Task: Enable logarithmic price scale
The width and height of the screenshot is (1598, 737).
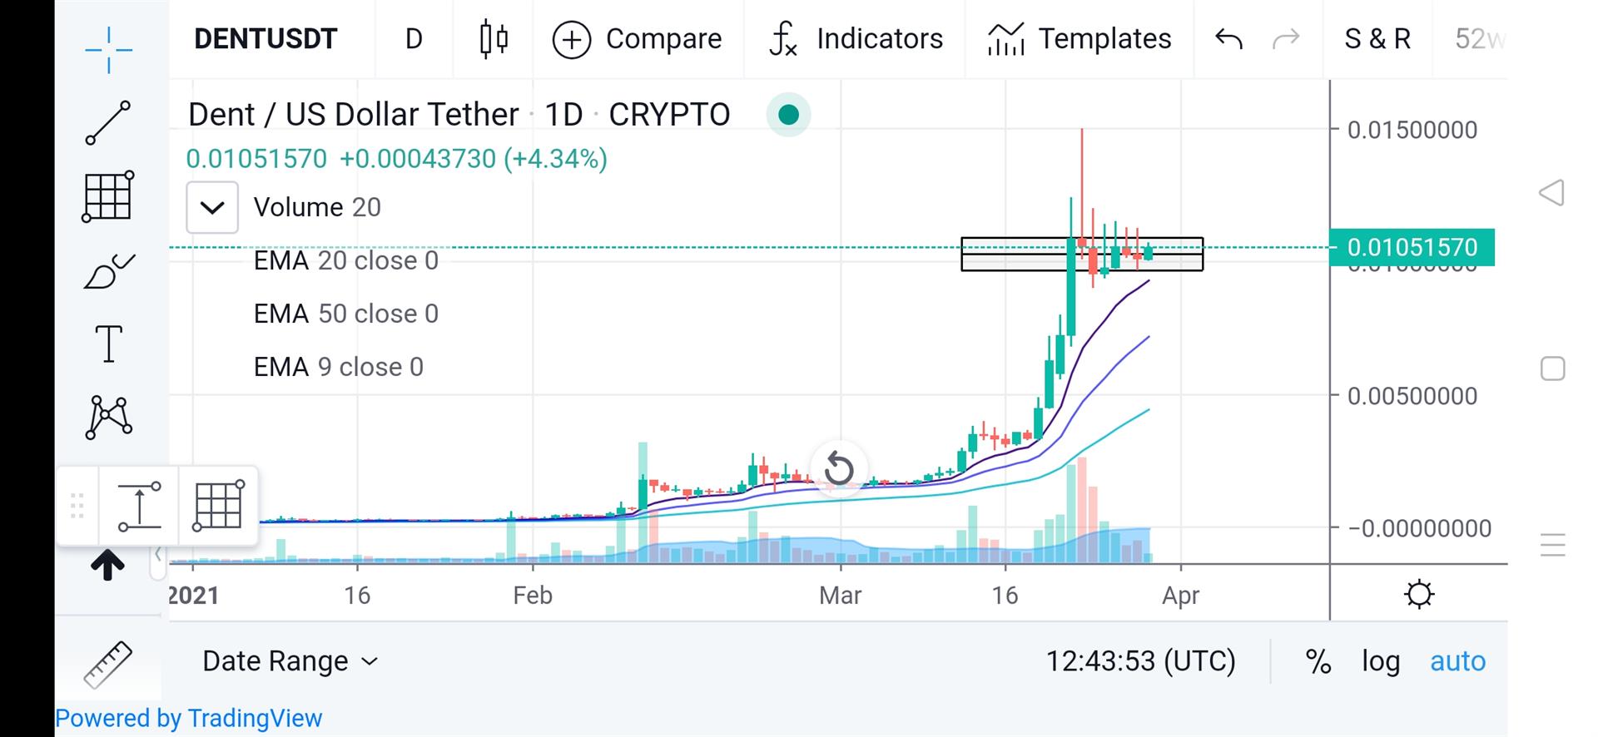Action: (x=1379, y=660)
